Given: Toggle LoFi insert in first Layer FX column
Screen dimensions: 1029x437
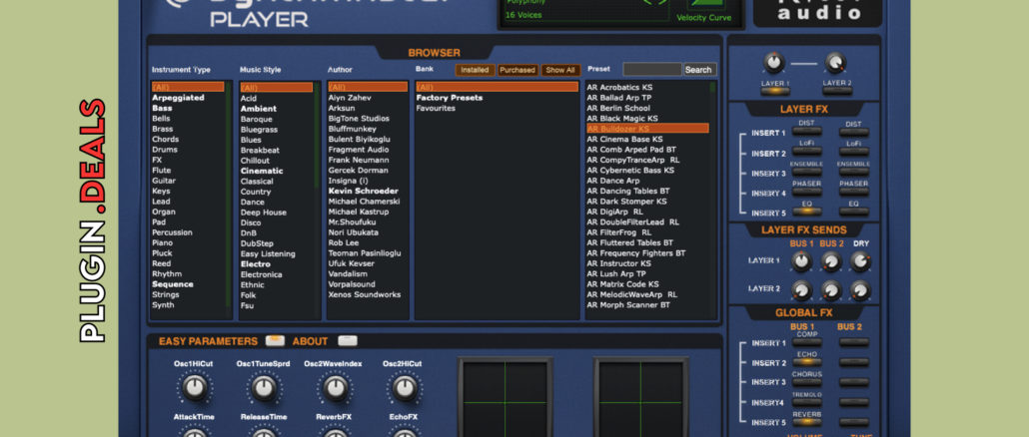Looking at the screenshot, I should (806, 152).
